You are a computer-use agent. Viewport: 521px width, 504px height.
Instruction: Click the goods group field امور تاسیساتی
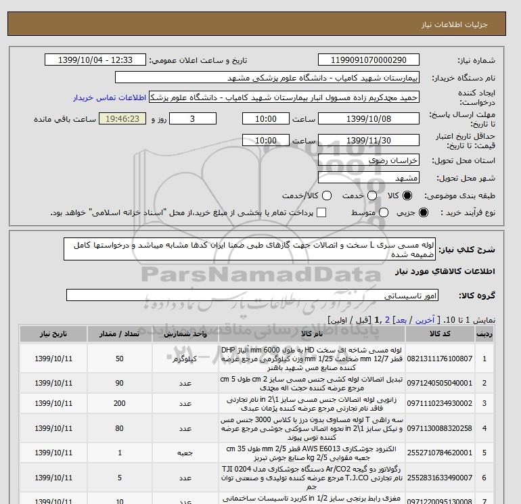[252, 295]
